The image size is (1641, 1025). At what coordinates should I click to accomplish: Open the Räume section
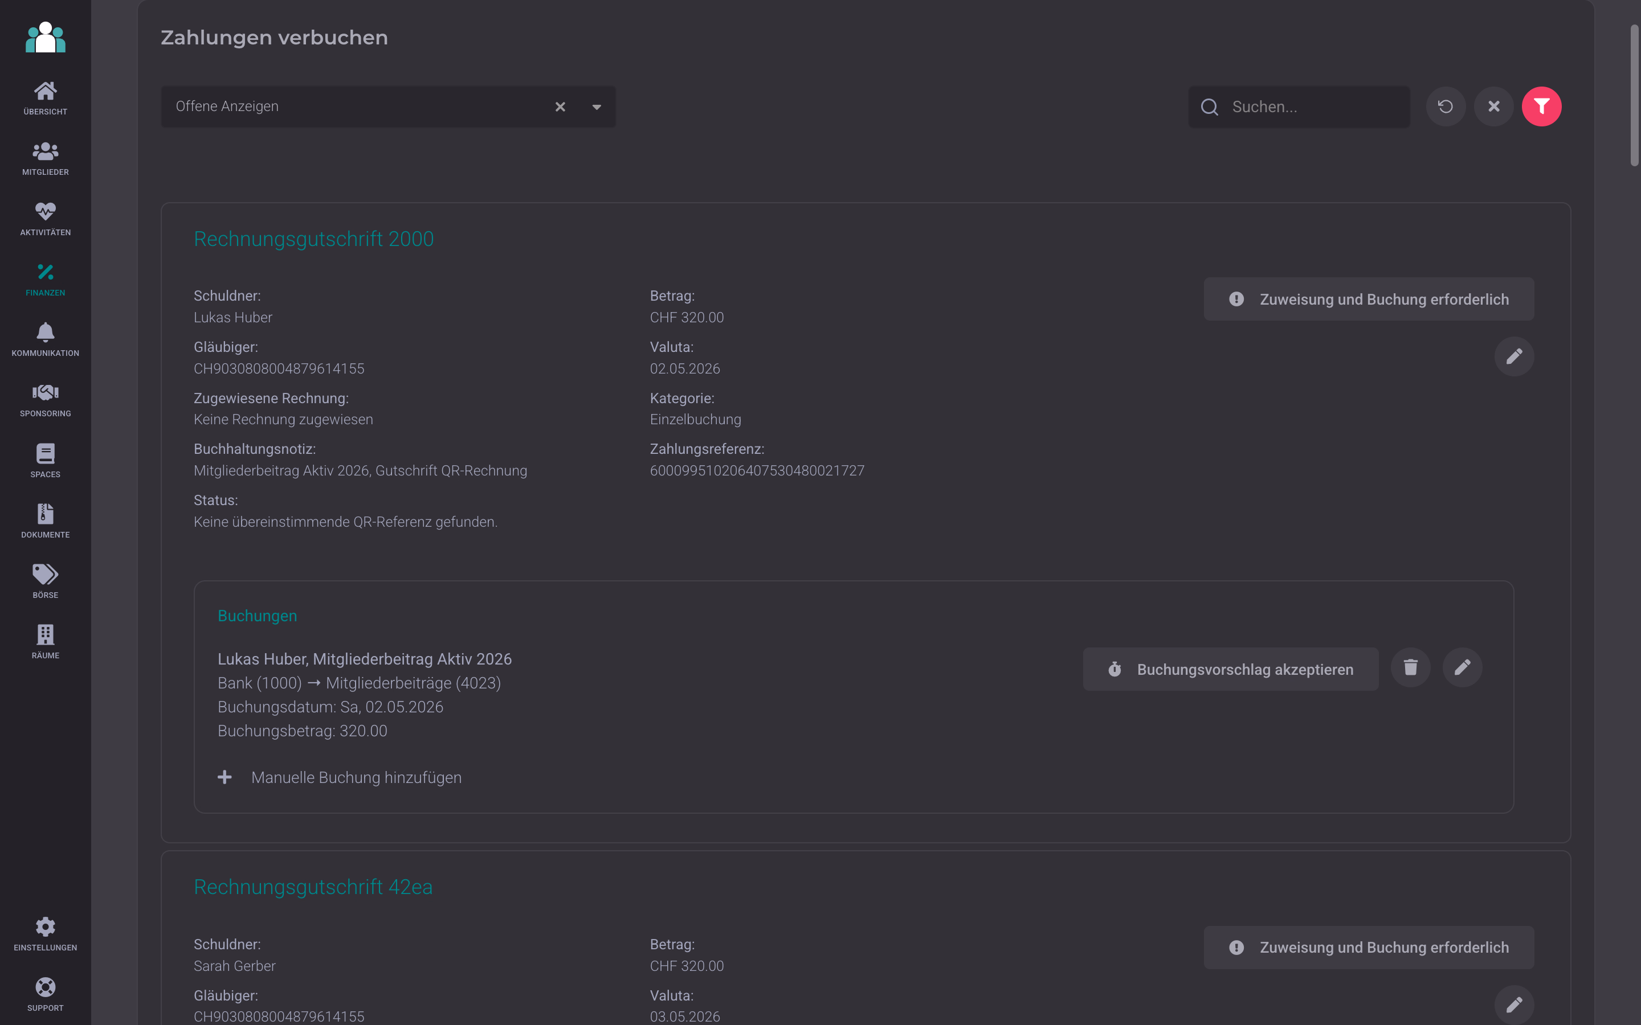pos(46,642)
